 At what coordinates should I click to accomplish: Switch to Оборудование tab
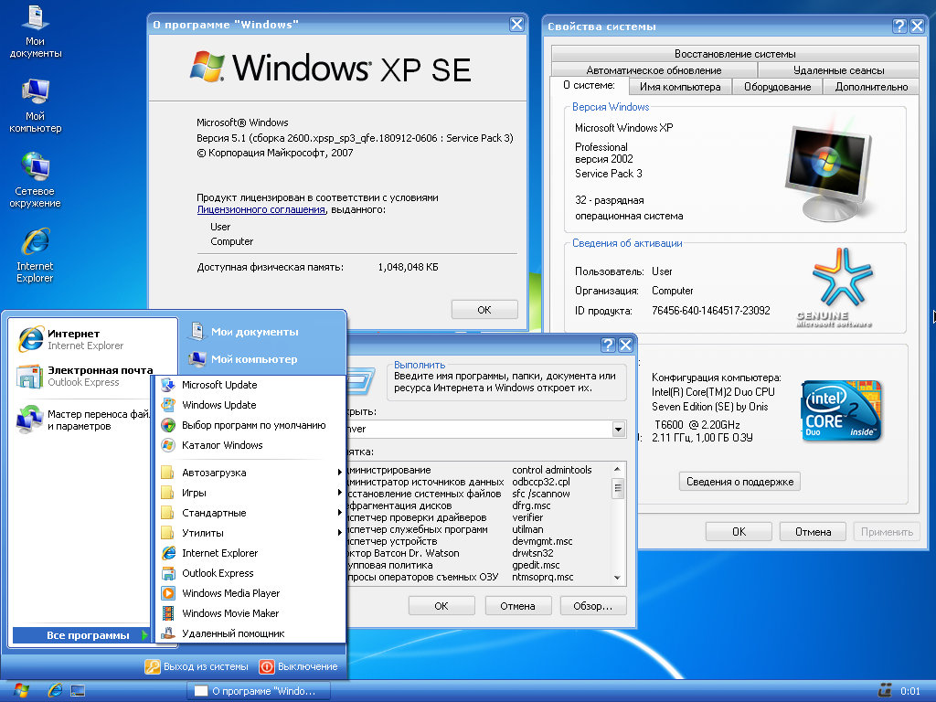[x=777, y=87]
